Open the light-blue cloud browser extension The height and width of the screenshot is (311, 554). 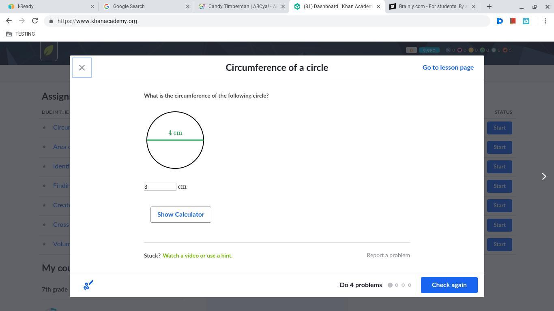526,21
